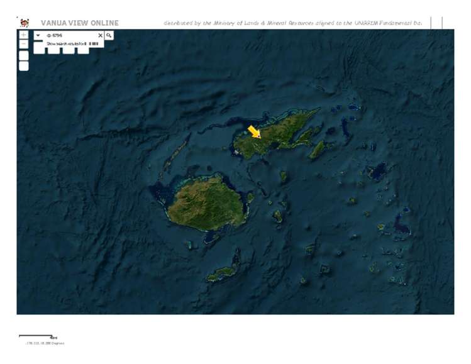Viewport: 471px width, 364px height.
Task: Click the second blank button under search box
Action: [x=53, y=50]
